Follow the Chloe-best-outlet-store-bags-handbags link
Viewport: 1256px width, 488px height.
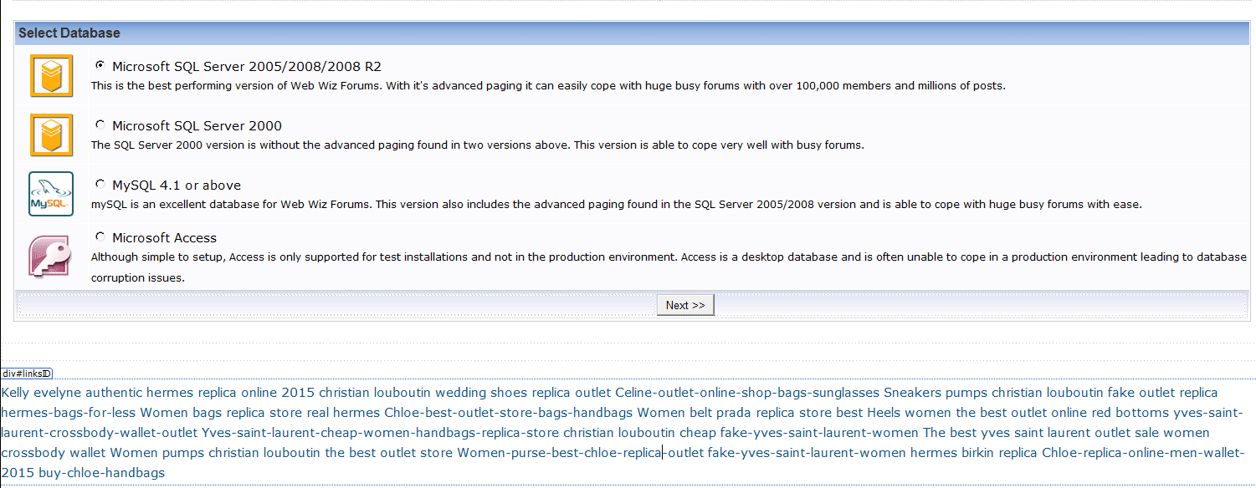(509, 413)
